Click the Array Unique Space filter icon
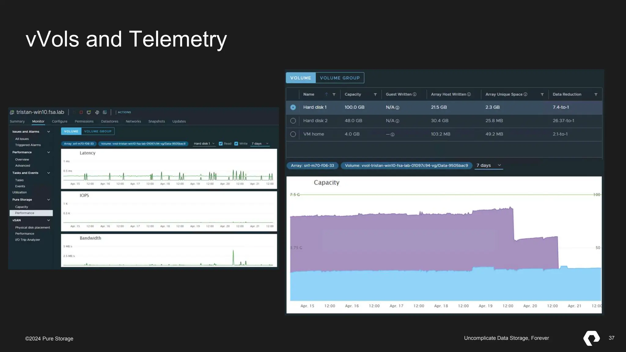The image size is (626, 352). [x=542, y=95]
